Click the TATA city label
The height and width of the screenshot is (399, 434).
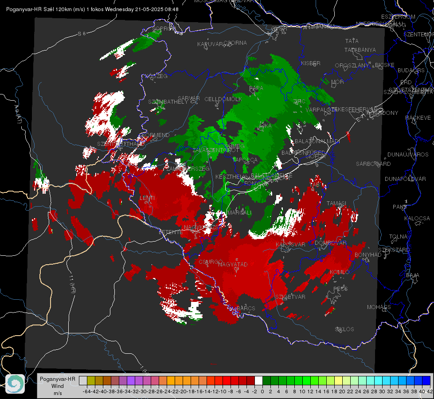352,41
